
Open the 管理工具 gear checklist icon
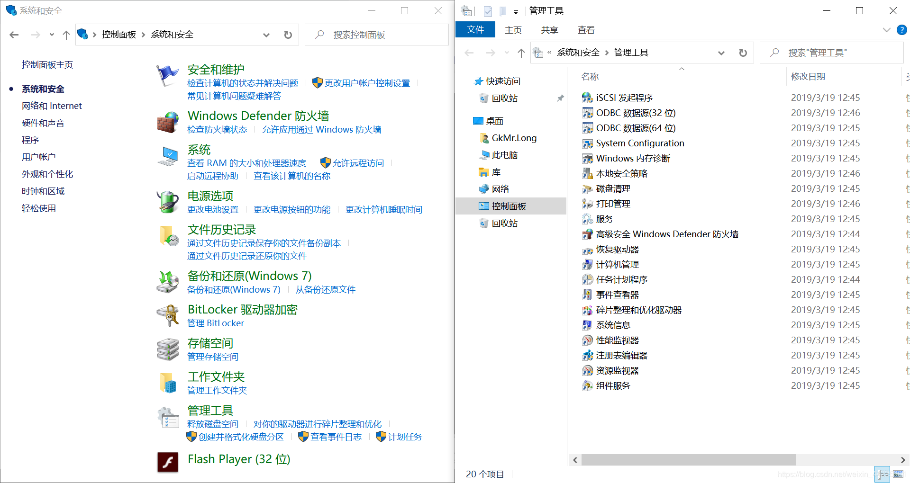tap(167, 417)
